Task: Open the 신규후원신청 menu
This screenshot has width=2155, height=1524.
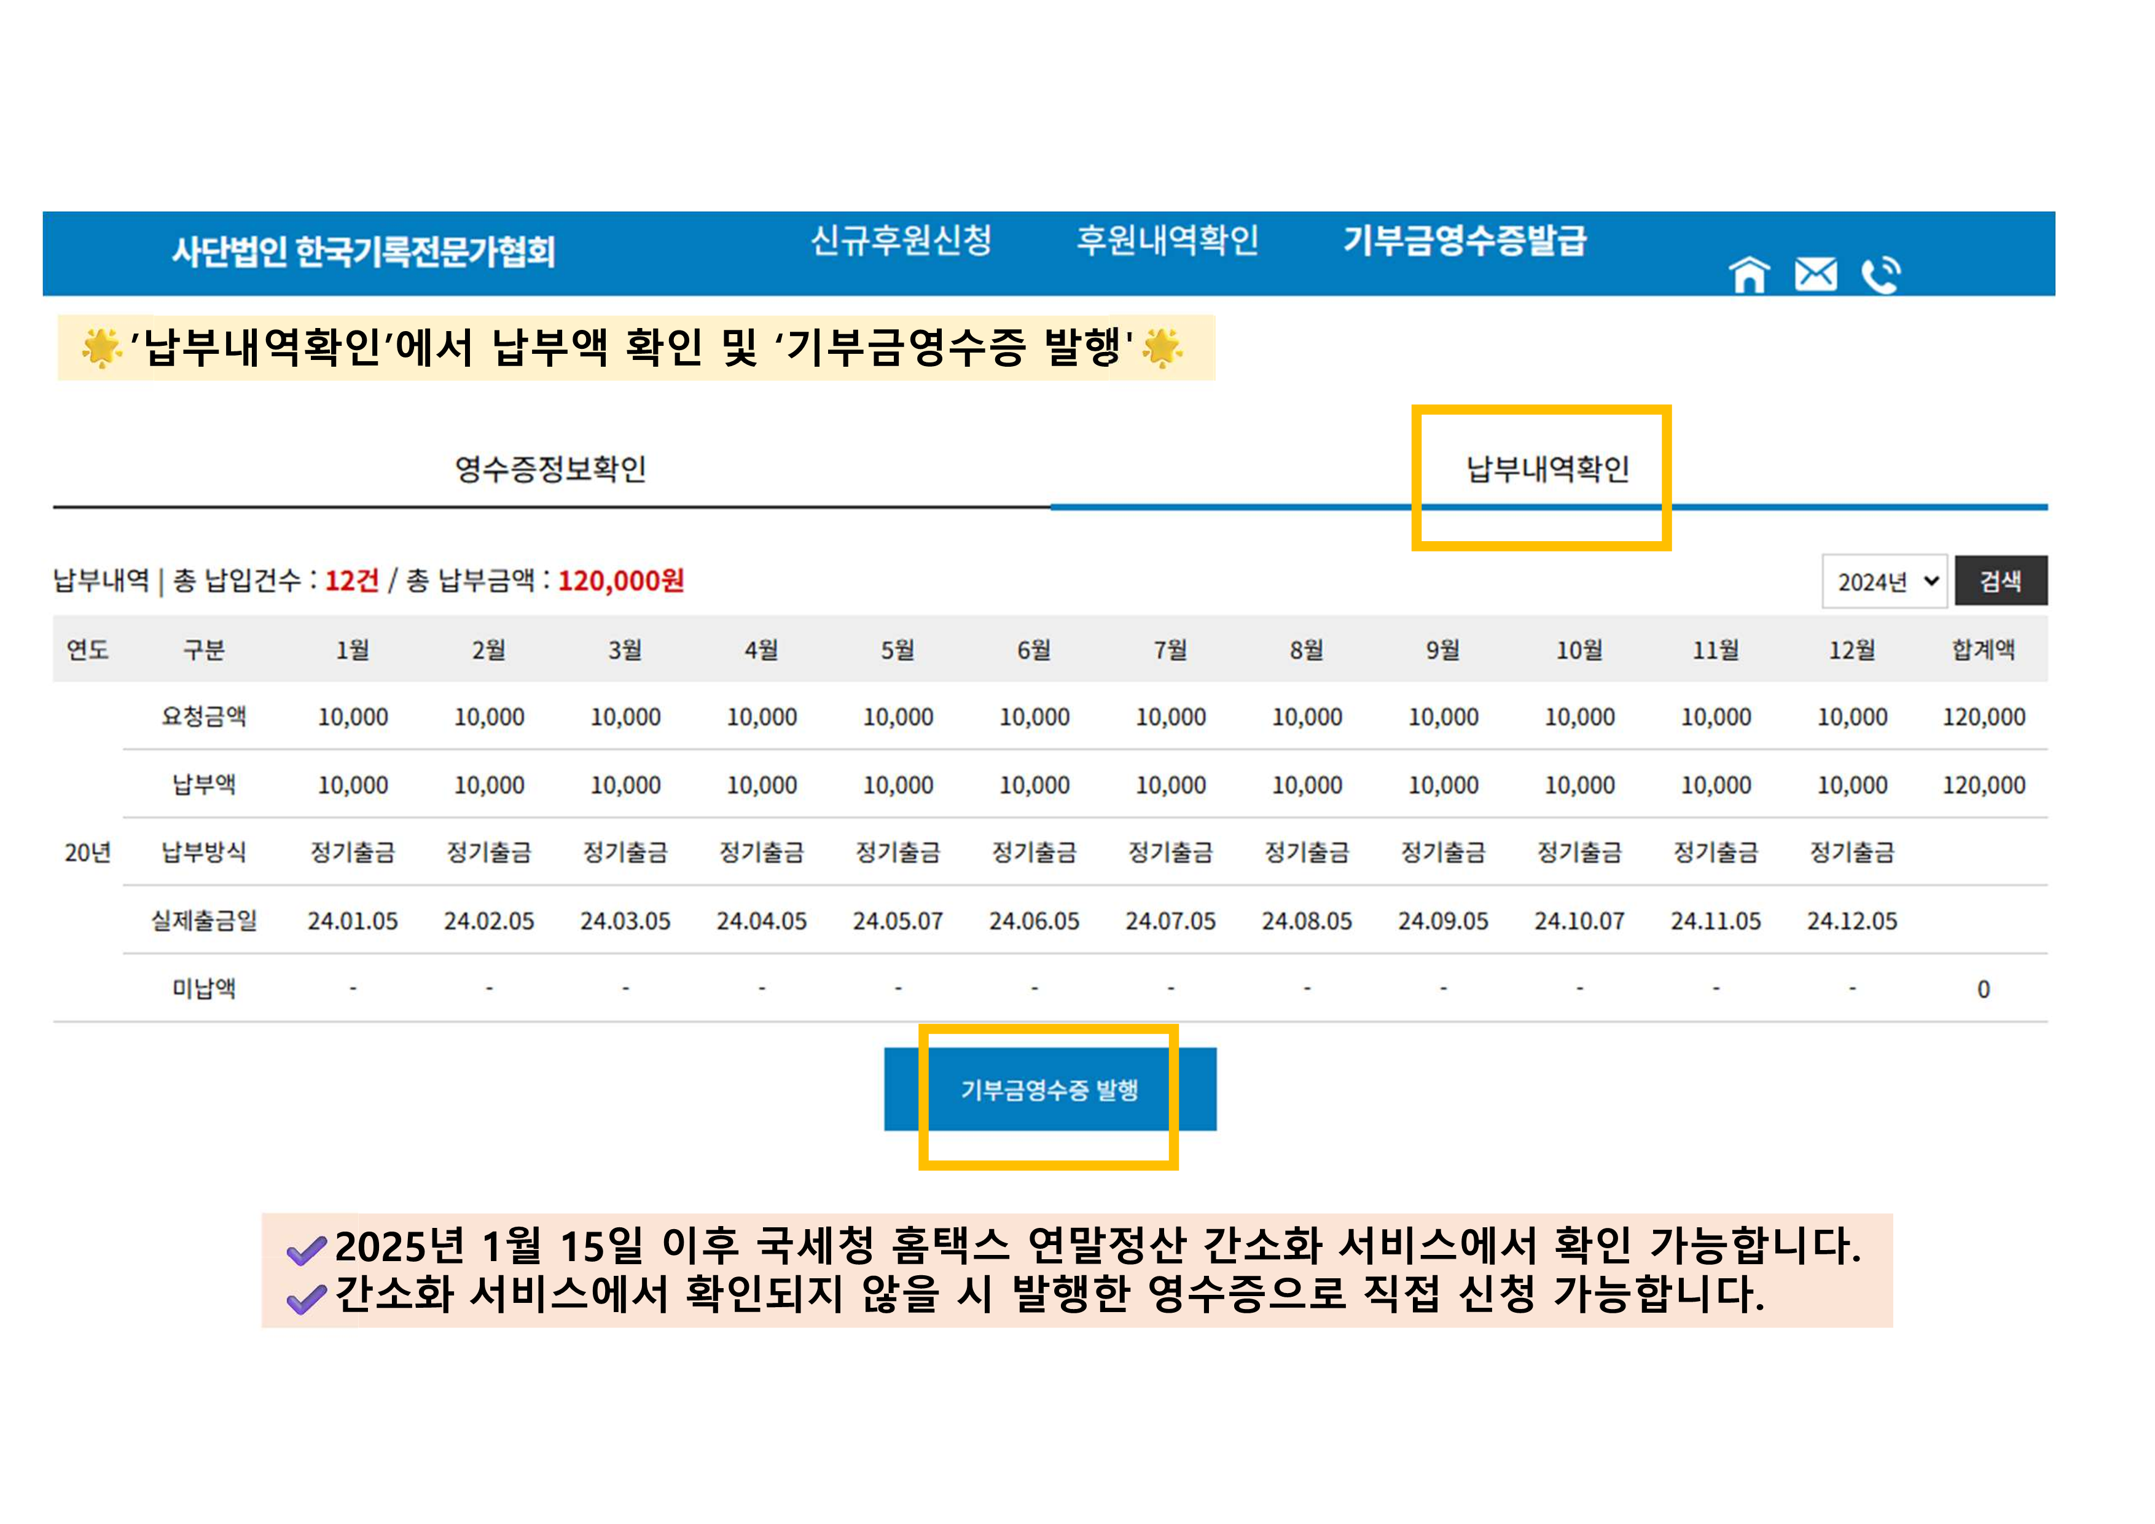Action: tap(900, 240)
